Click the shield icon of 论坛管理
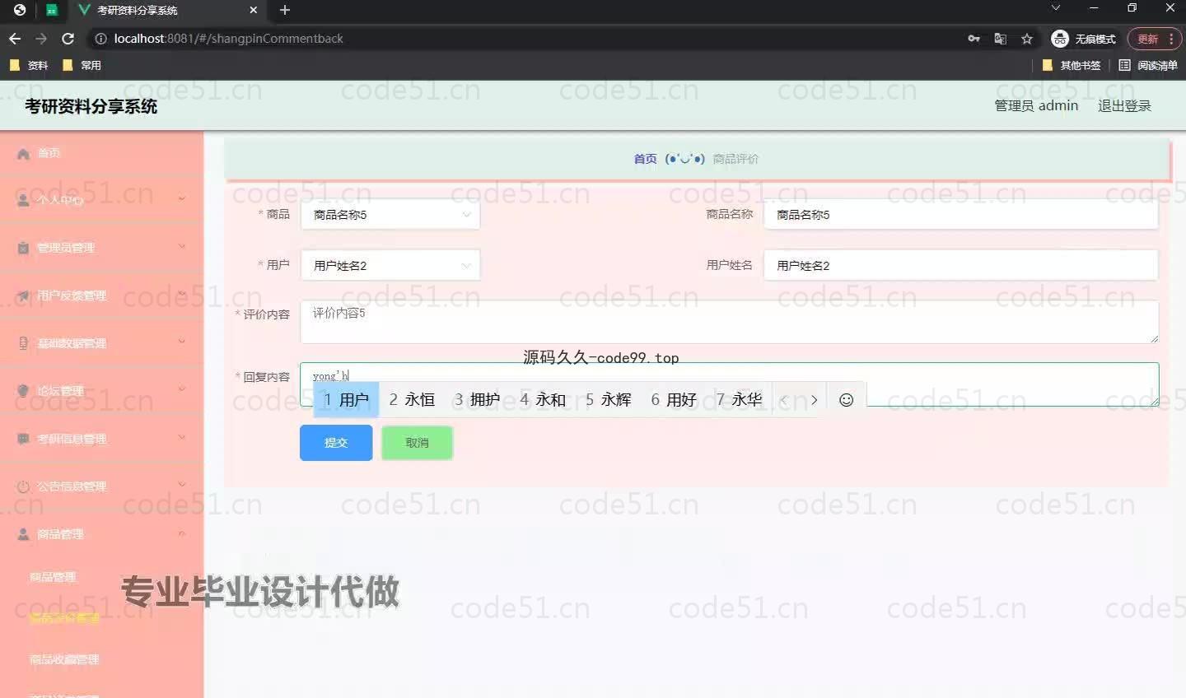The height and width of the screenshot is (698, 1186). (23, 391)
